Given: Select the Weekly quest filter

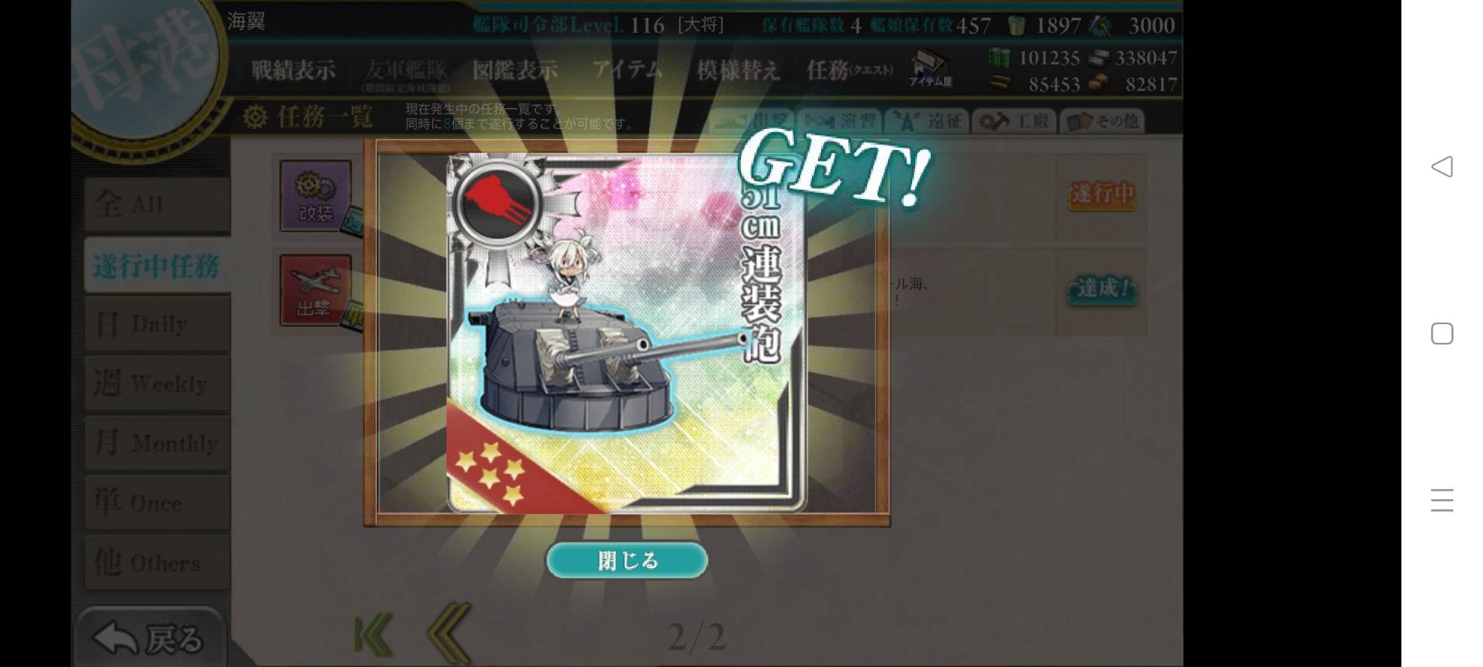Looking at the screenshot, I should click(157, 383).
